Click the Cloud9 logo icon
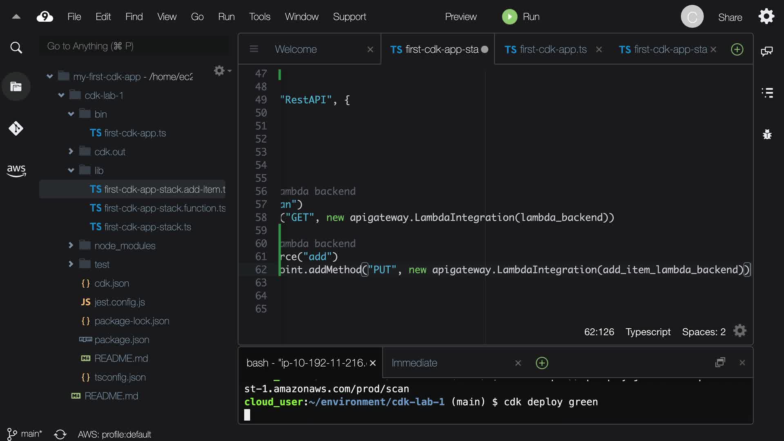The image size is (784, 441). click(x=45, y=17)
